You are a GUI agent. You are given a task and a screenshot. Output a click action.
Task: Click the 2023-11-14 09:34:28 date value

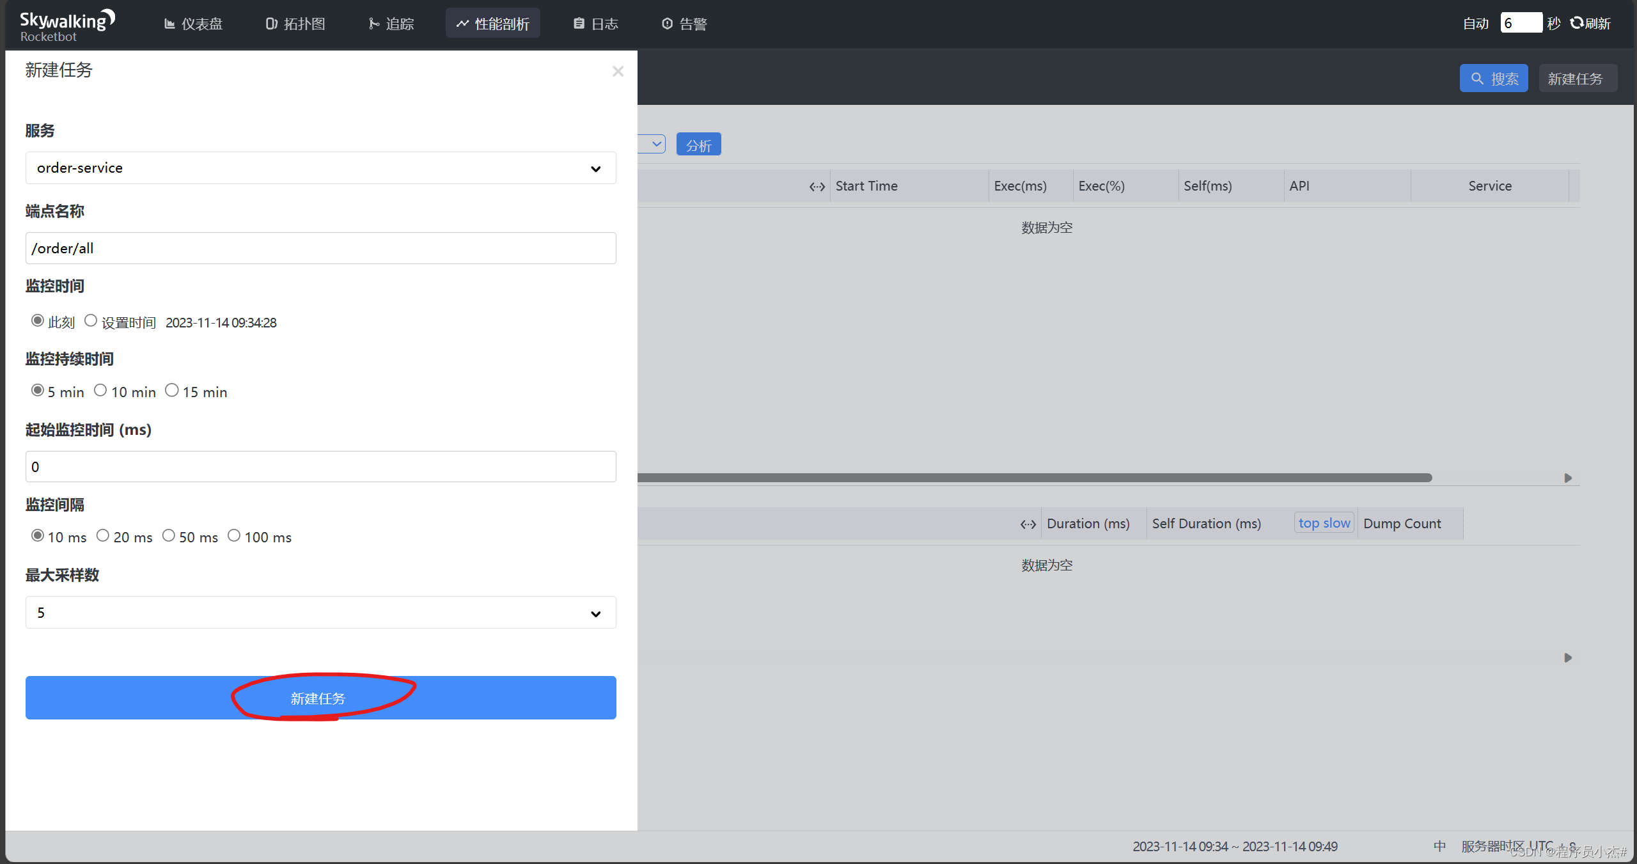tap(221, 322)
